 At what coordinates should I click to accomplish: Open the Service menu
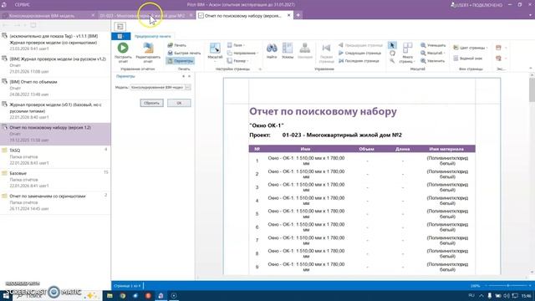point(23,5)
